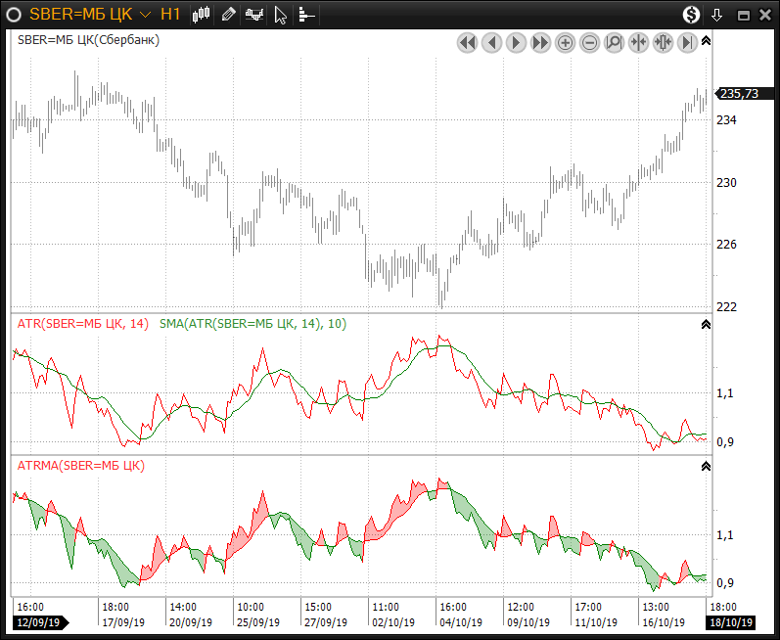Expand chart horizontally with outward arrows button
This screenshot has width=780, height=640.
(663, 42)
